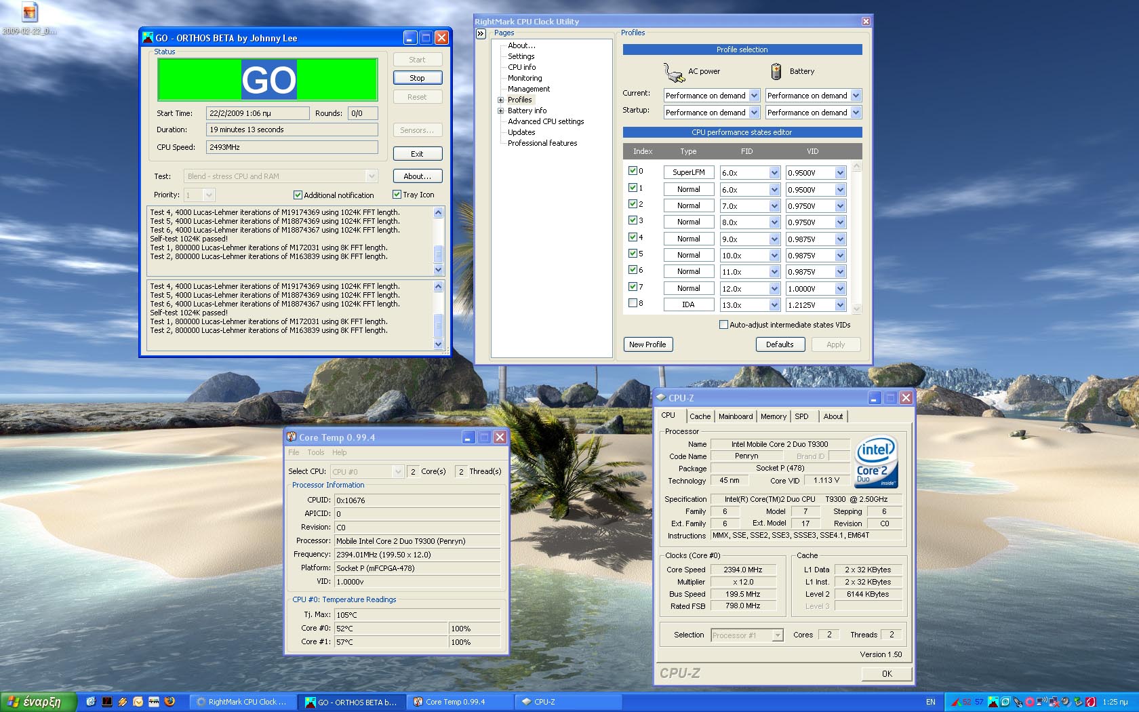Click the performance states list scrollbar down arrow

pos(856,309)
